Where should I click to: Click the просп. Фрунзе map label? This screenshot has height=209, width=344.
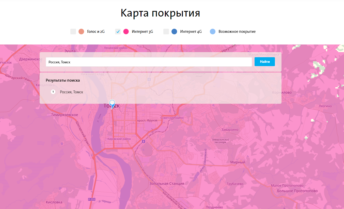click(147, 120)
